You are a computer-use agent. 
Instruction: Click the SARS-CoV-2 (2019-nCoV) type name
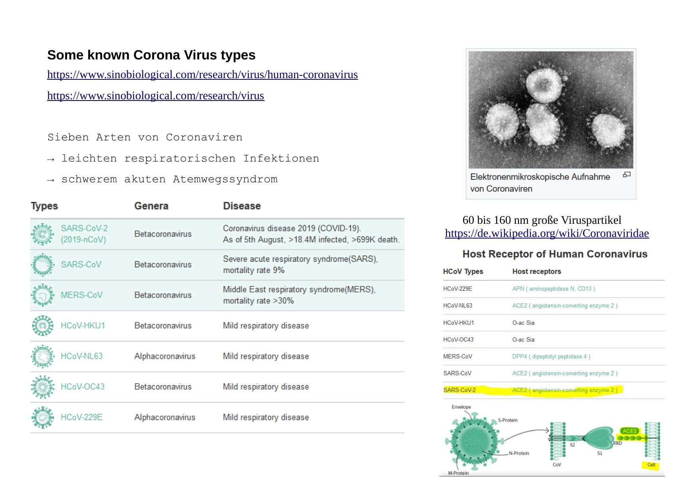click(84, 234)
